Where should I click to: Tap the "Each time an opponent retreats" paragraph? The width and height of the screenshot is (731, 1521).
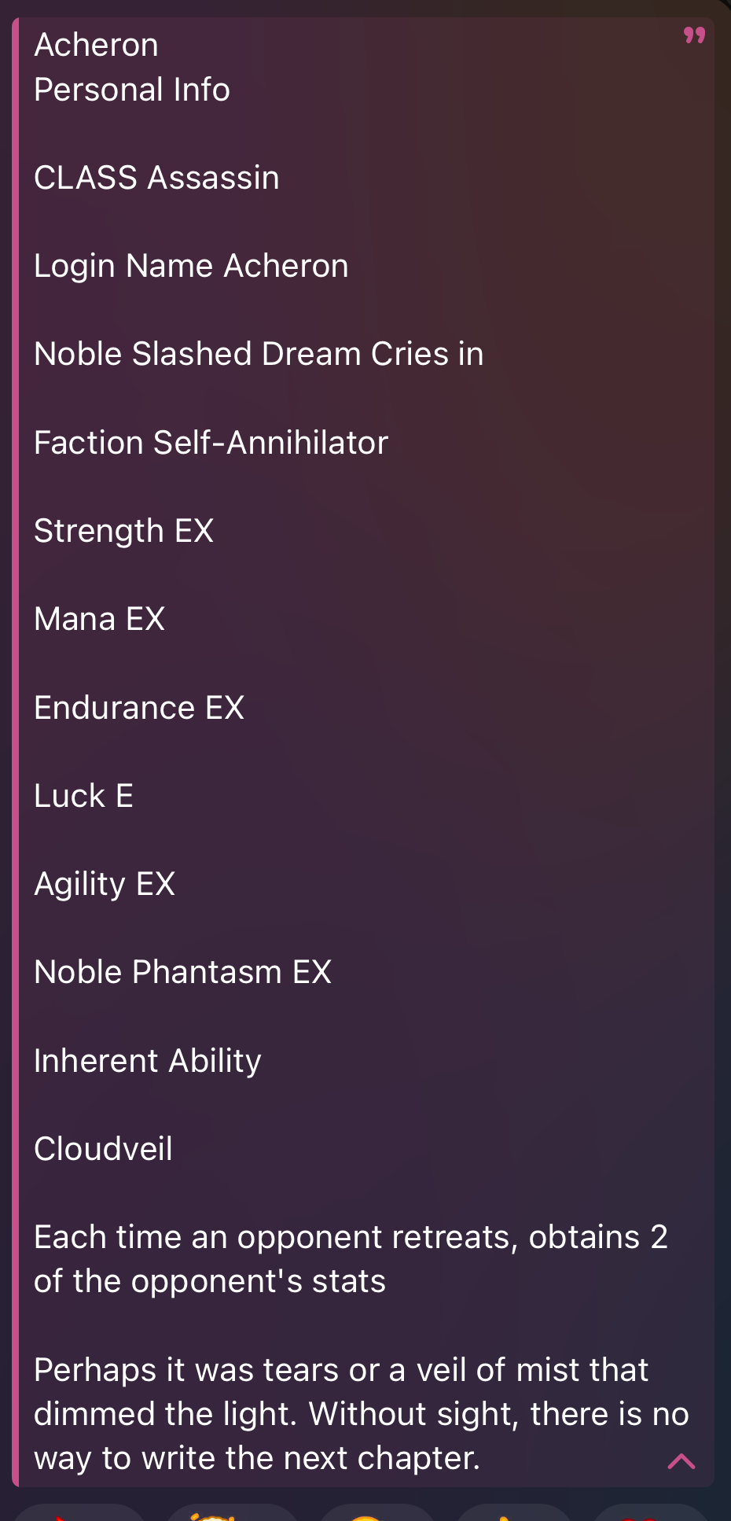(x=350, y=1259)
